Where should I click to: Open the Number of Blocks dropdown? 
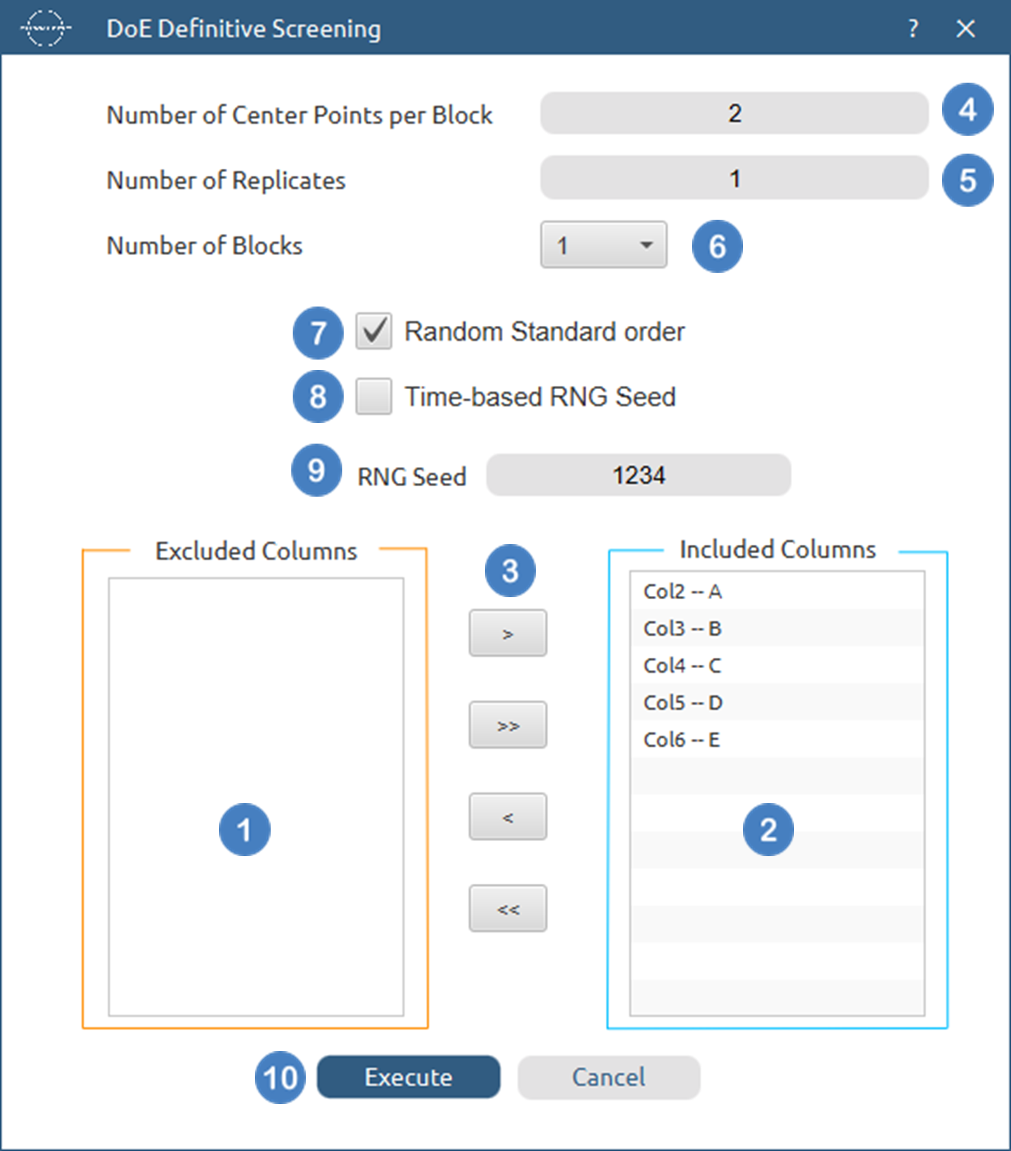coord(603,245)
